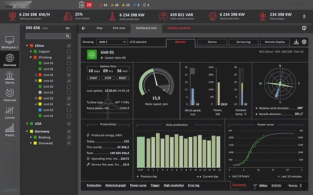Uncheck the red Unit 02 checkbox

tap(69, 75)
